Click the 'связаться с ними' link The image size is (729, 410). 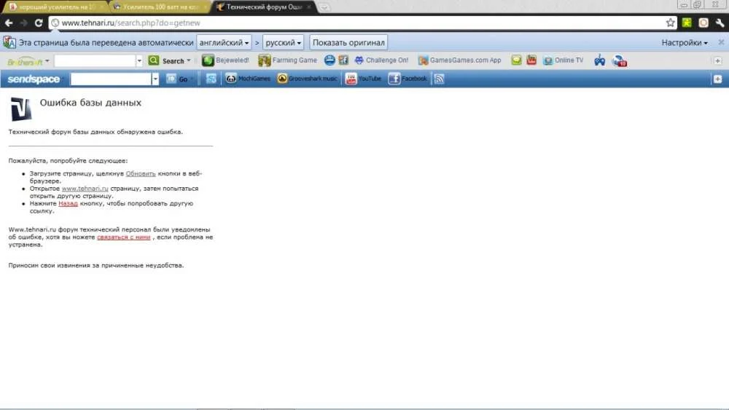[x=124, y=237]
